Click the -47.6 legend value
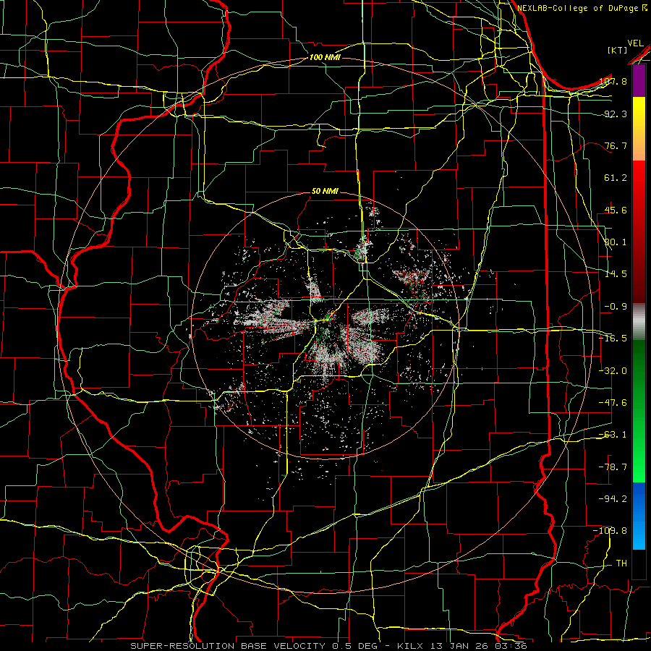The width and height of the screenshot is (651, 651). [613, 403]
